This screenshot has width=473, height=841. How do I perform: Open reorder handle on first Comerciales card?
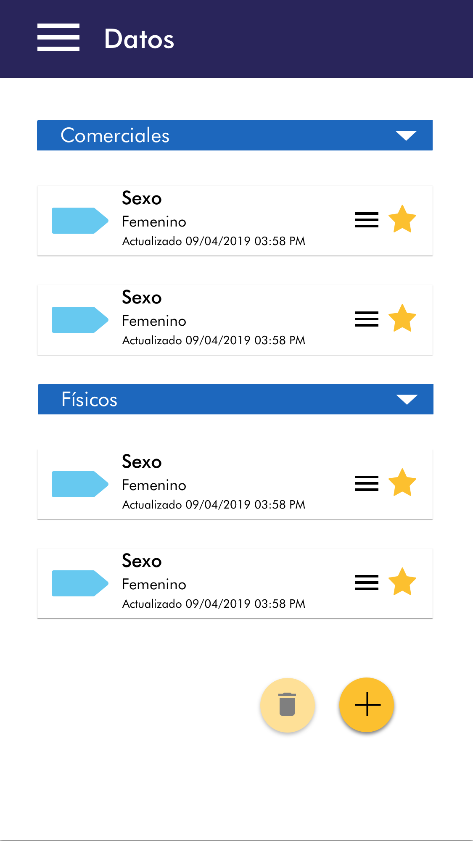[x=366, y=220]
